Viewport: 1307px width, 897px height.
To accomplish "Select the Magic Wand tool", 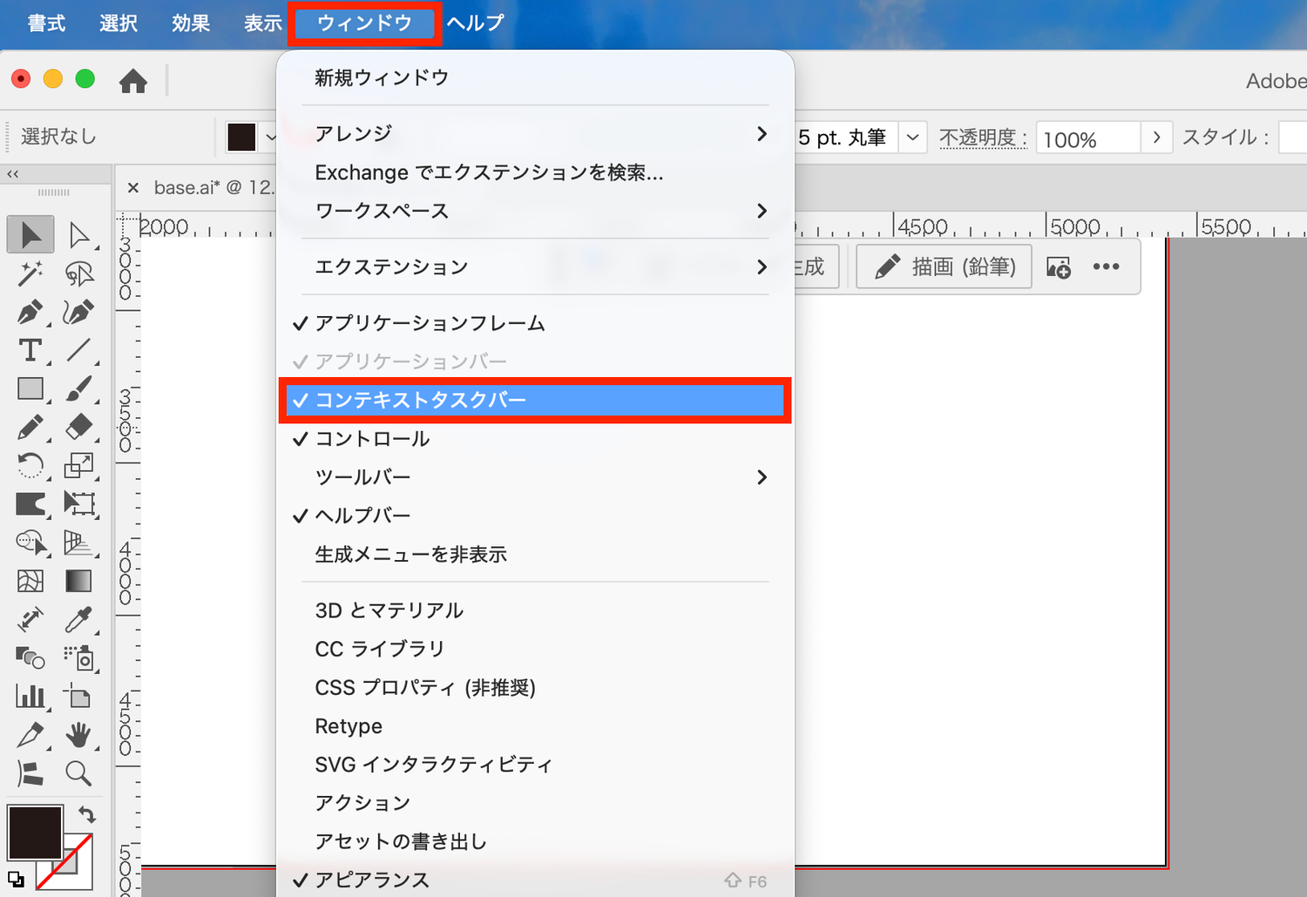I will 30,273.
